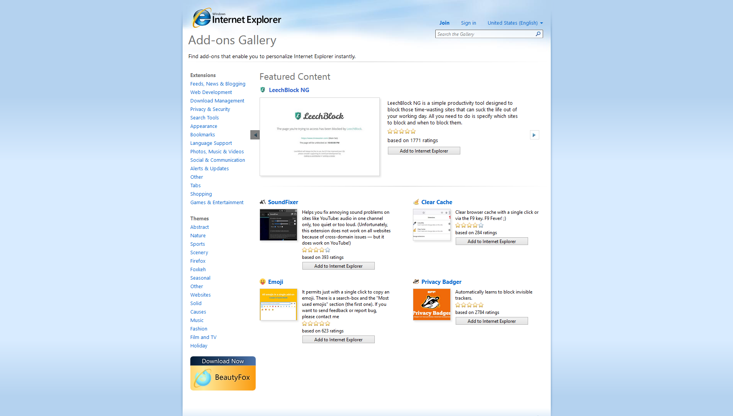Screen dimensions: 733x416
Task: Open the Sign in link
Action: pos(468,23)
